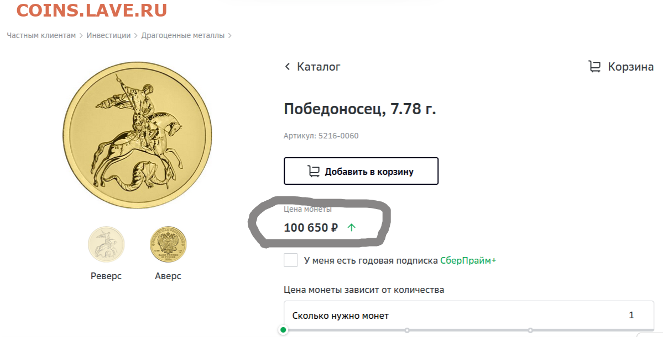Screen dimensions: 663x337
Task: Click the back chevron beside Каталог
Action: (x=288, y=67)
